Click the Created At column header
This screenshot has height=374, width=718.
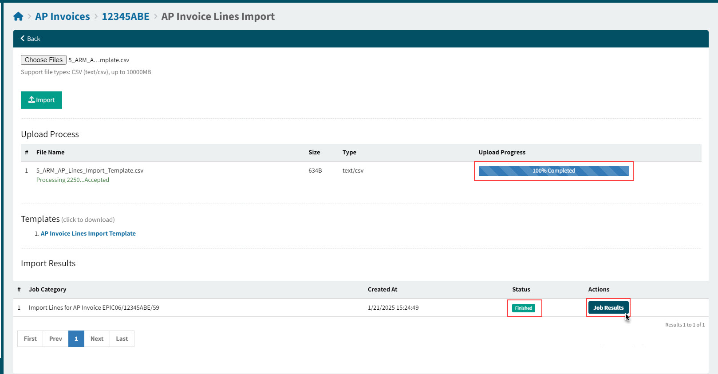tap(382, 289)
